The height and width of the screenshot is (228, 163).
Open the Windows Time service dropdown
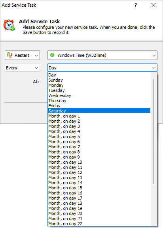(154, 55)
